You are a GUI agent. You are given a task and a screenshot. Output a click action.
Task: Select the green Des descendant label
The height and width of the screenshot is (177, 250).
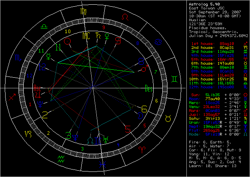(148, 88)
